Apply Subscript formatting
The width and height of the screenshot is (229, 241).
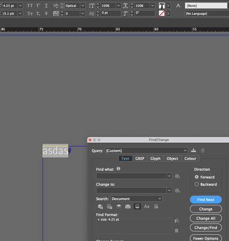click(38, 14)
